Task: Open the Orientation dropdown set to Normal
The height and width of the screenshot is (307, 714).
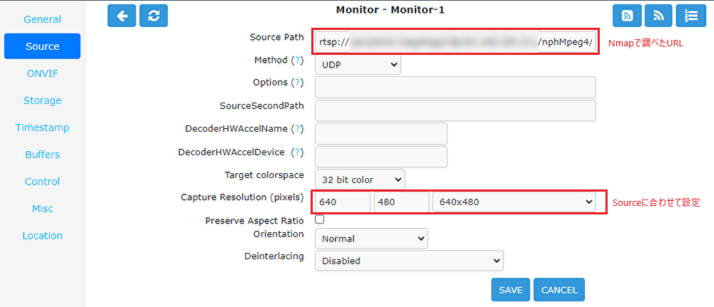Action: (x=371, y=239)
